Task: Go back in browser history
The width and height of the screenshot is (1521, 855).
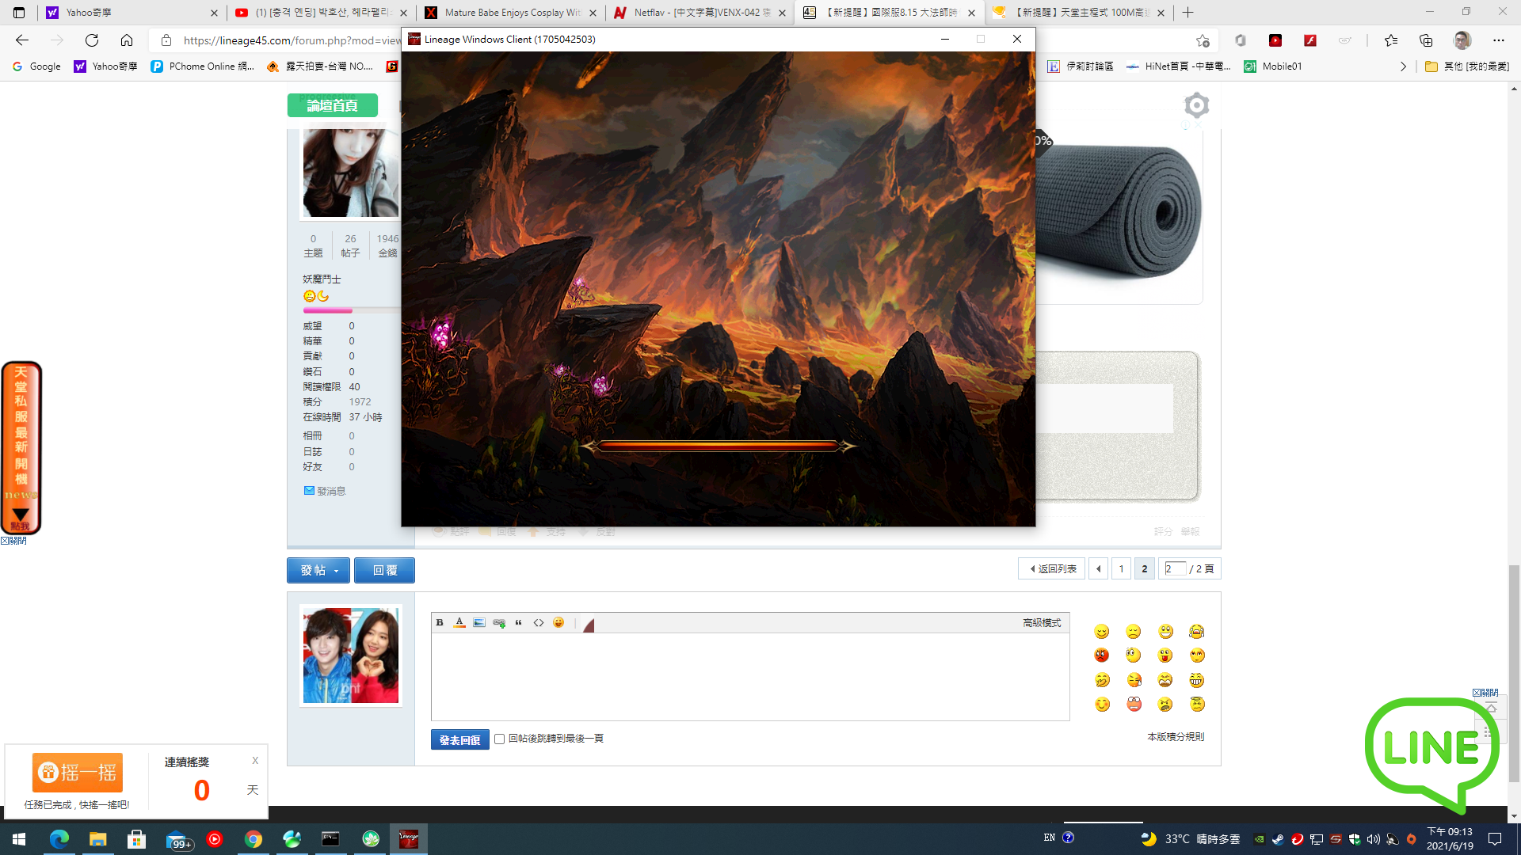Action: (22, 40)
